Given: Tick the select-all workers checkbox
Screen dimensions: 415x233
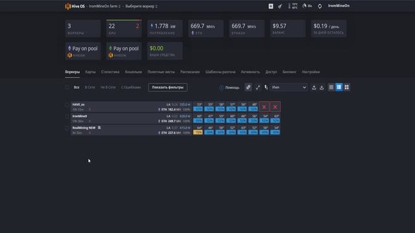Looking at the screenshot, I should (x=67, y=87).
